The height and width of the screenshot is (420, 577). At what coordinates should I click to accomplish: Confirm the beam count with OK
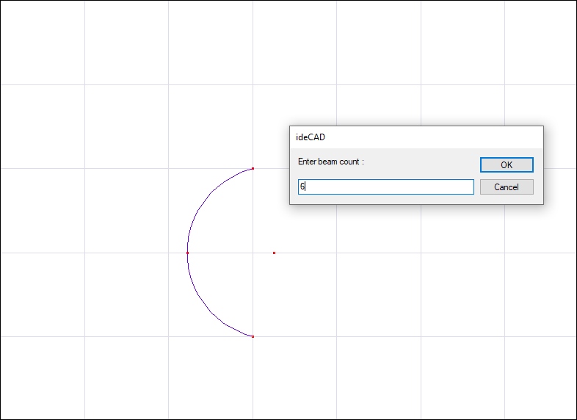pyautogui.click(x=507, y=165)
